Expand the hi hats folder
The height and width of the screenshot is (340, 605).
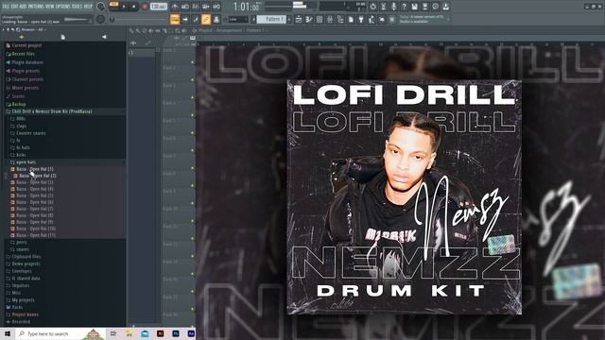tap(23, 147)
